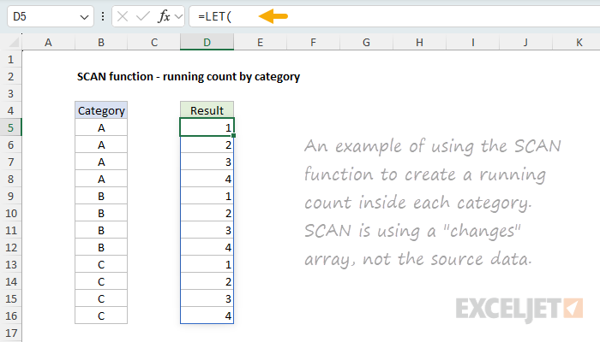Select column B header
Image resolution: width=600 pixels, height=342 pixels.
(101, 43)
